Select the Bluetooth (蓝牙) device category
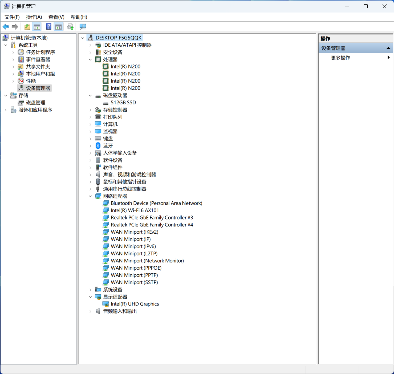 click(x=108, y=146)
